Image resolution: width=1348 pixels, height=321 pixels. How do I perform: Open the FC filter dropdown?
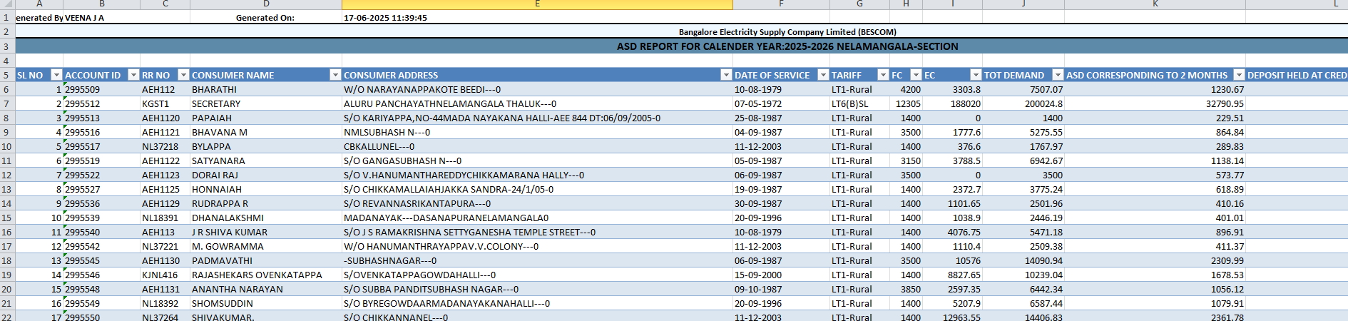916,75
